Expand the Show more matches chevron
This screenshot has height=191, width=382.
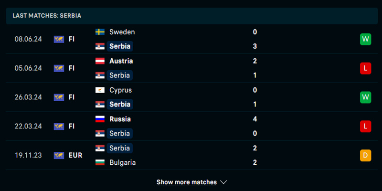click(x=223, y=182)
